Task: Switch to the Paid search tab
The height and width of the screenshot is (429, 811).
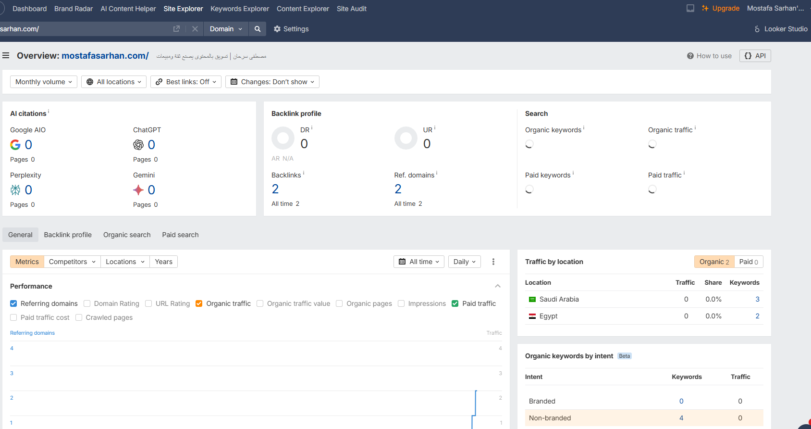Action: (180, 235)
